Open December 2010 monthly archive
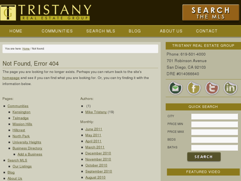 [x=98, y=153]
